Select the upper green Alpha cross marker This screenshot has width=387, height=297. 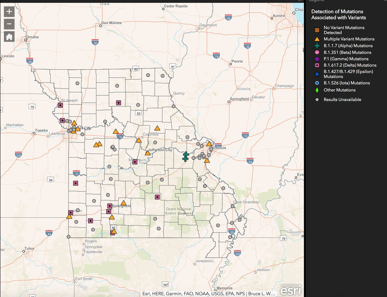click(185, 155)
